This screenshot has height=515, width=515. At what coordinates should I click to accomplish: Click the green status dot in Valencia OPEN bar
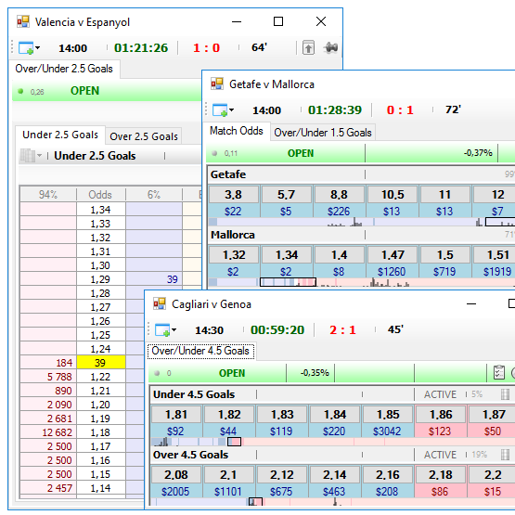coord(20,91)
